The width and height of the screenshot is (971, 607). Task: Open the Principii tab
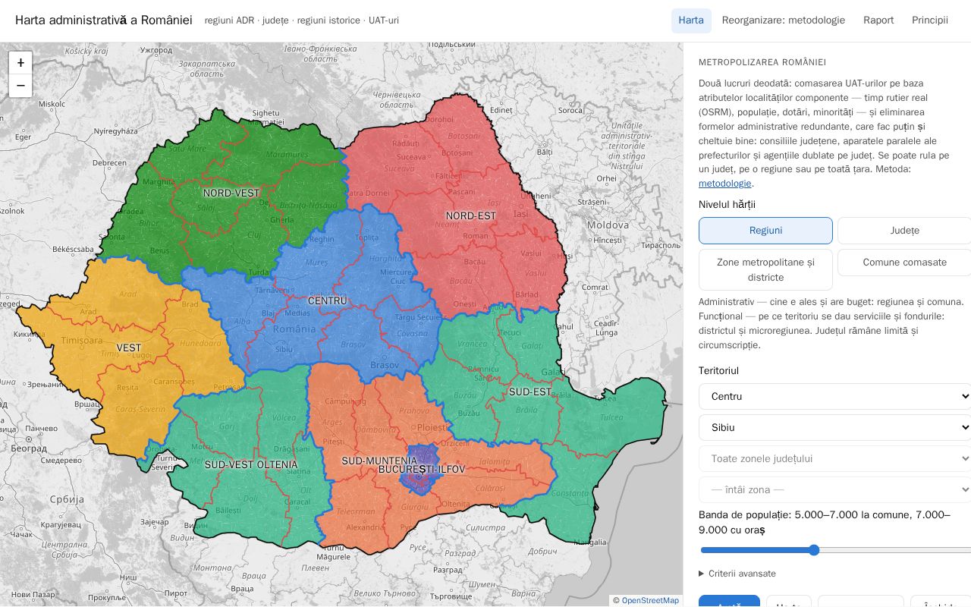[x=930, y=20]
